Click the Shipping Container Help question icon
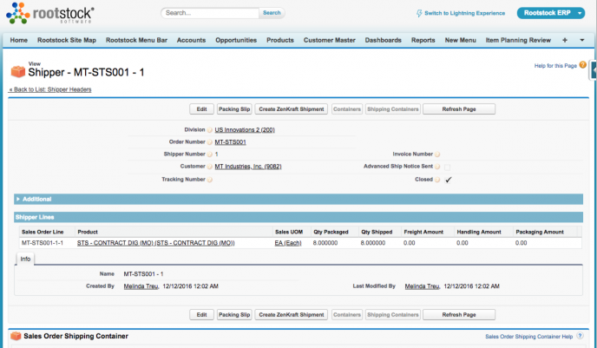Viewport: 597px width, 348px height. (x=580, y=336)
